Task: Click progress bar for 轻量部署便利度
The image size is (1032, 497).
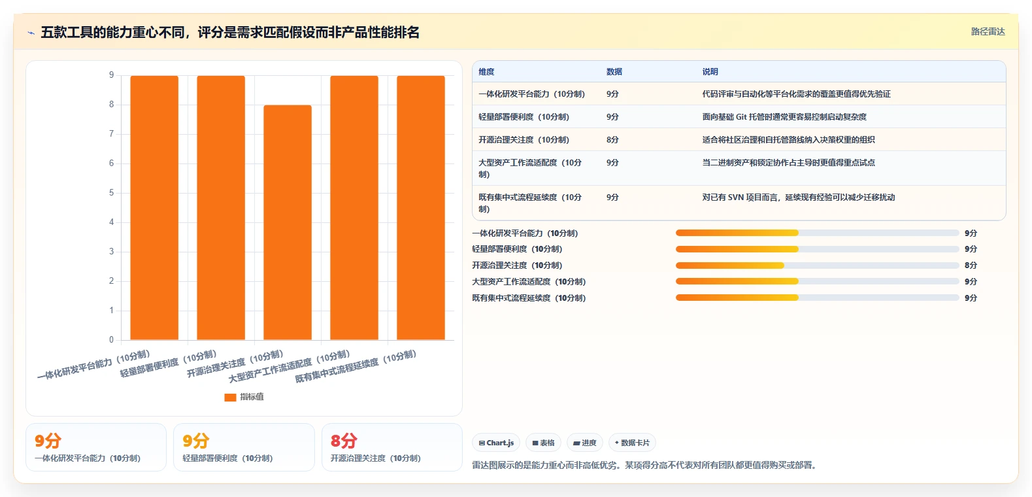Action: (x=817, y=249)
